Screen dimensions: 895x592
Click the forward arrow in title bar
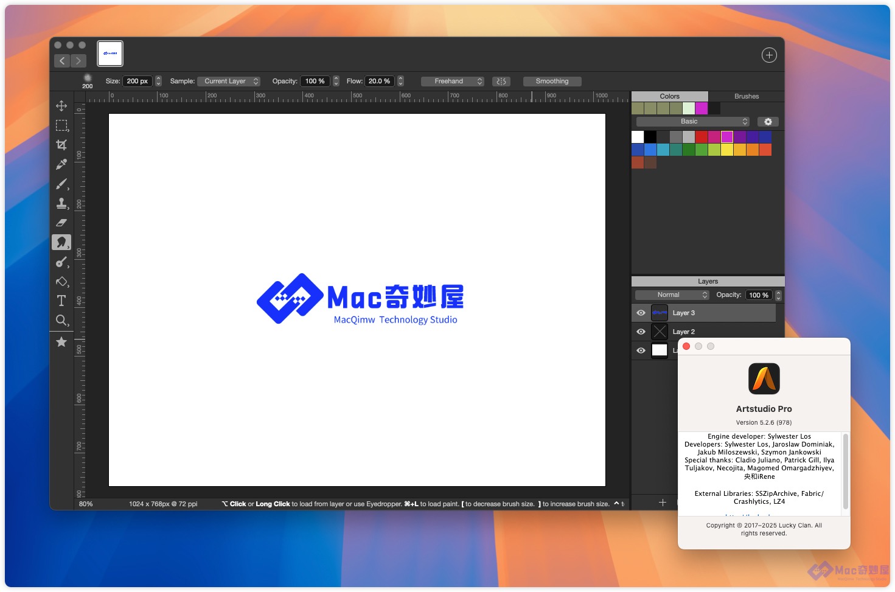point(78,61)
